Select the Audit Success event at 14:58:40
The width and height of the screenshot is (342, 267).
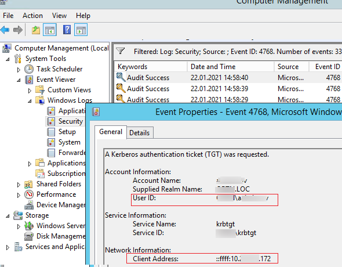click(228, 78)
